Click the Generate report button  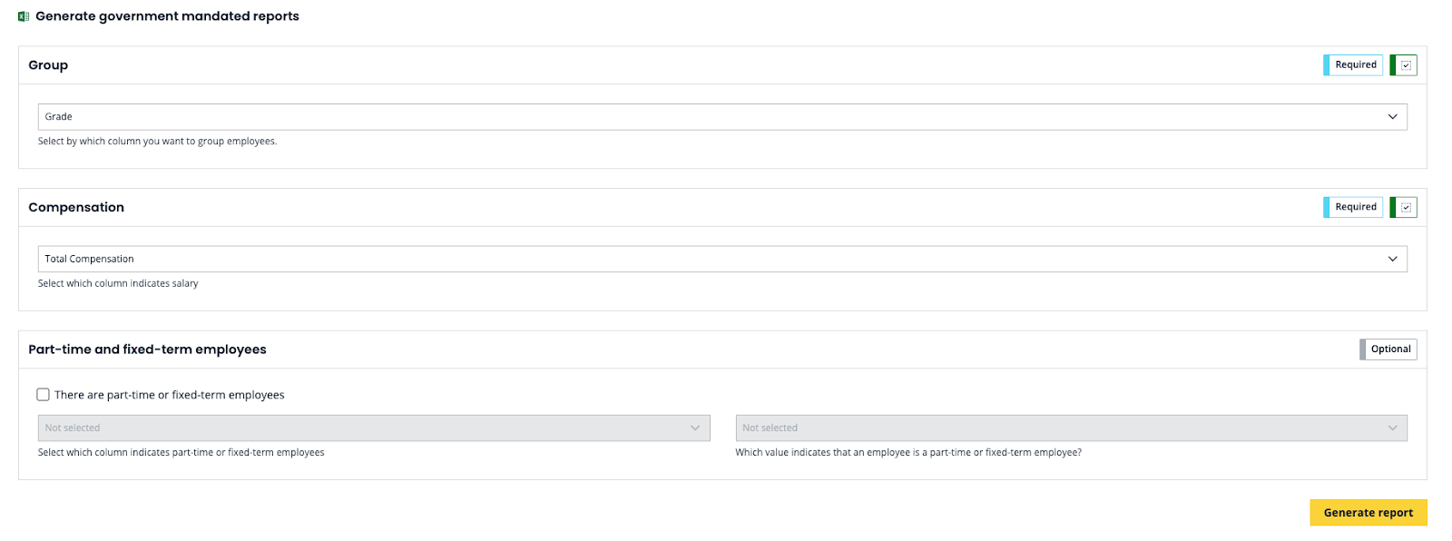point(1368,513)
